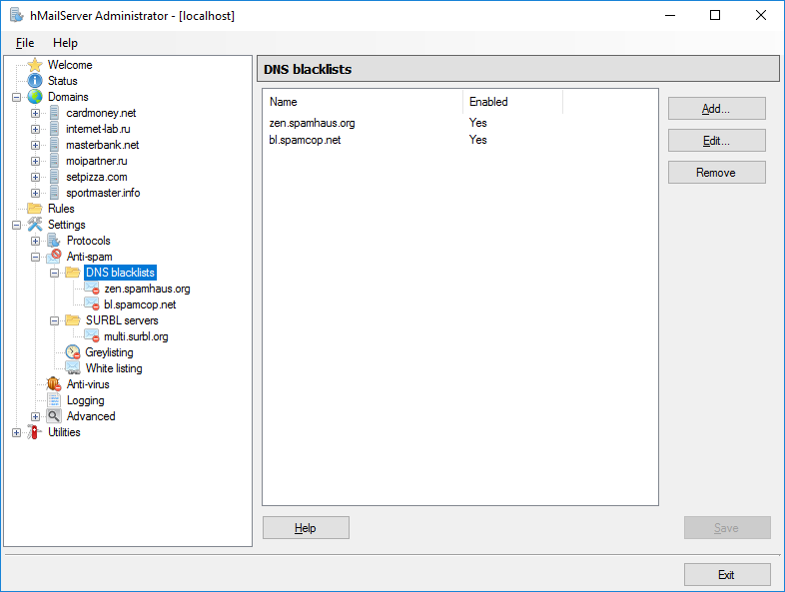Image resolution: width=785 pixels, height=592 pixels.
Task: Select the Status tree item label
Action: tap(63, 81)
